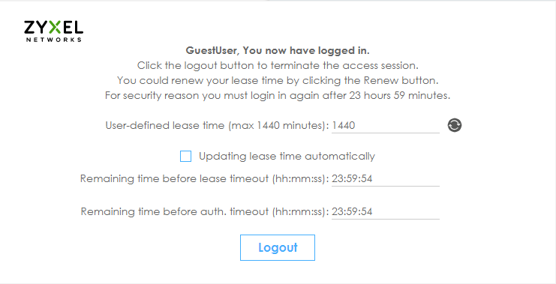Log out using the Logout button

(x=278, y=247)
